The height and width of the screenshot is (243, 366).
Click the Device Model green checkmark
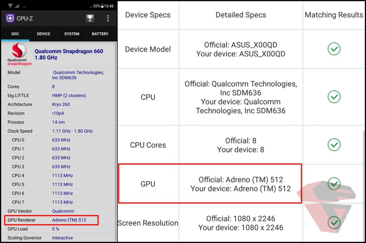point(334,49)
